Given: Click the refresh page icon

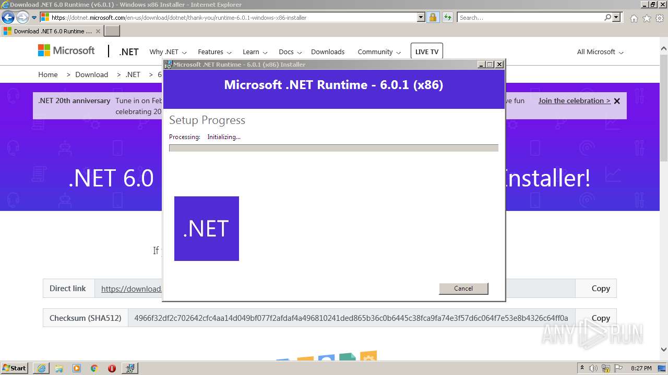Looking at the screenshot, I should [x=447, y=17].
